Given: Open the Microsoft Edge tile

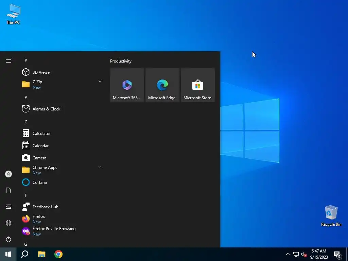Looking at the screenshot, I should coord(162,85).
